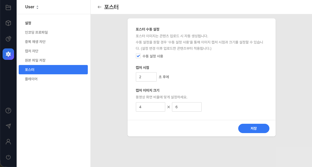Click the blue 저장 save button
Image resolution: width=312 pixels, height=167 pixels.
254,128
